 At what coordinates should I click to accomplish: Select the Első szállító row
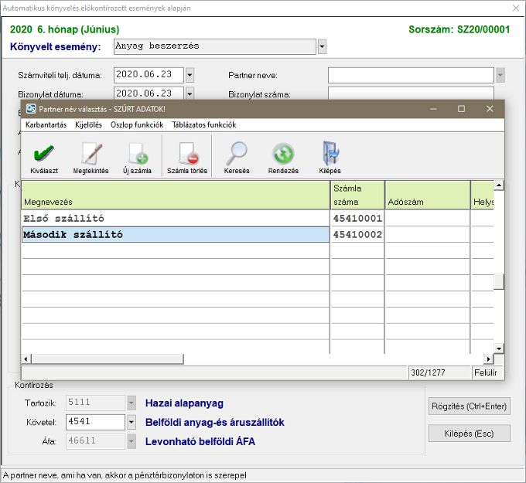[176, 219]
